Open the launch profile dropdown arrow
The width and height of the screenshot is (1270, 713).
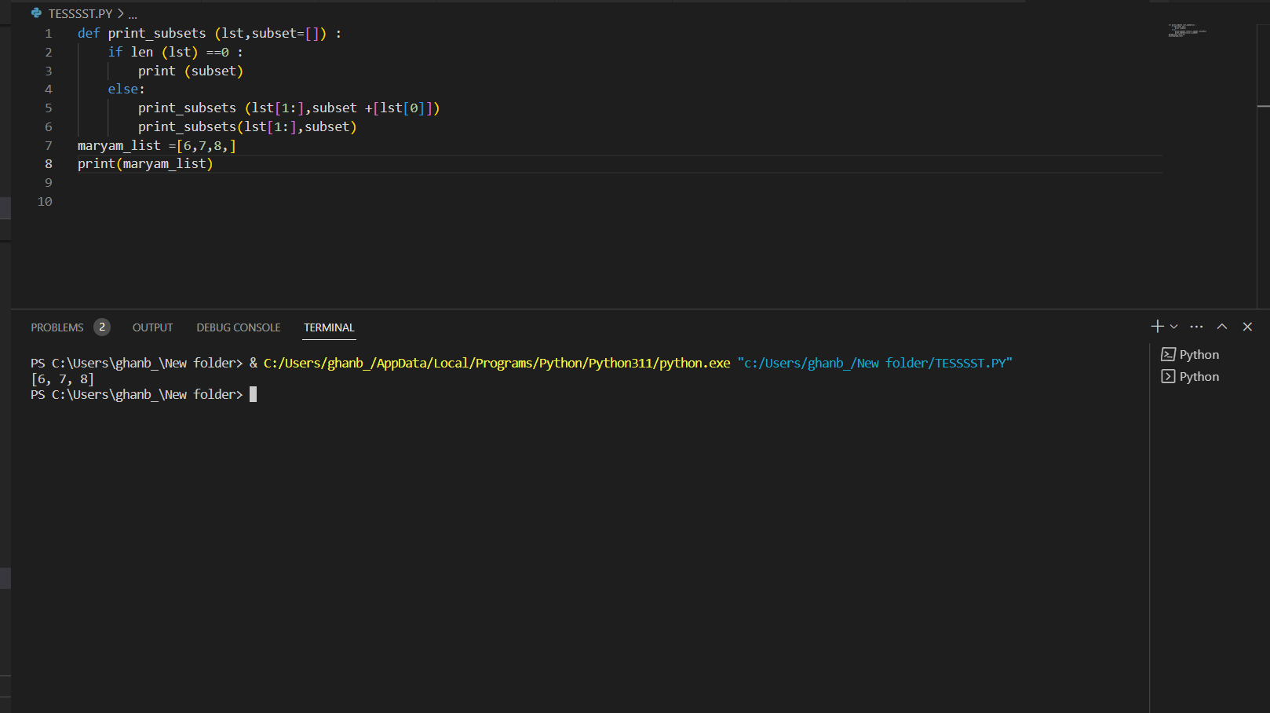(x=1174, y=327)
